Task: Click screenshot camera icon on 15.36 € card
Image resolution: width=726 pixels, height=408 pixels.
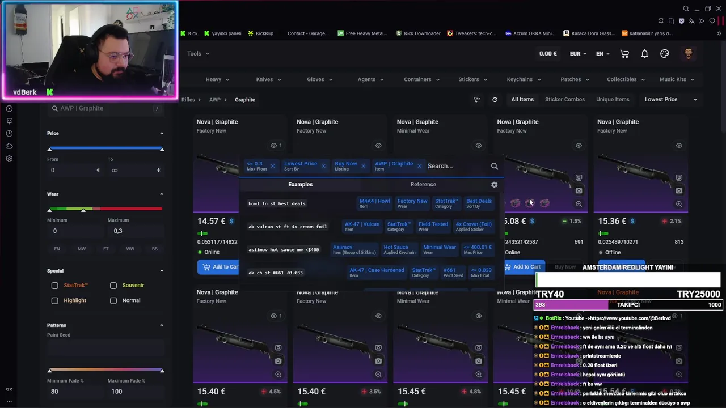Action: click(x=679, y=191)
